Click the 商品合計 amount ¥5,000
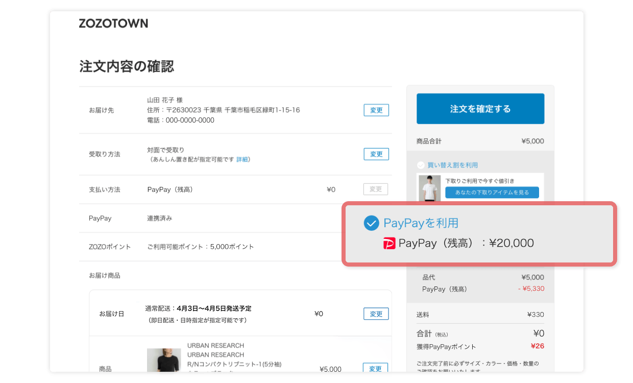633x383 pixels. (532, 141)
